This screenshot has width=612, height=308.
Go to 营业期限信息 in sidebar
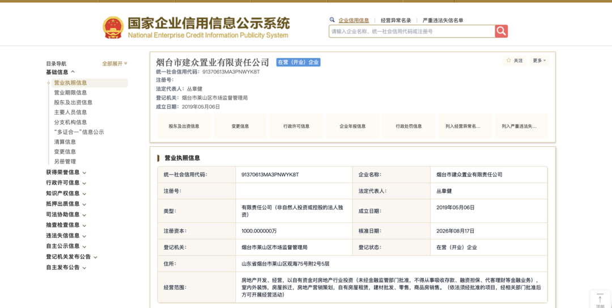coord(70,92)
